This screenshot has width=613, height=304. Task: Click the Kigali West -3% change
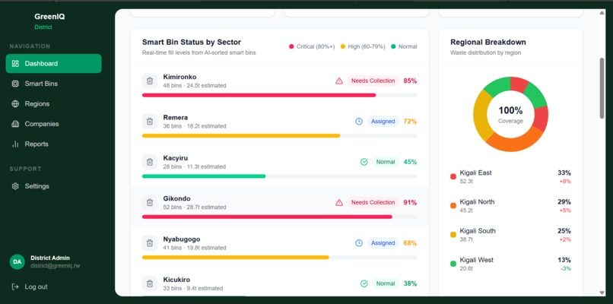(x=566, y=268)
